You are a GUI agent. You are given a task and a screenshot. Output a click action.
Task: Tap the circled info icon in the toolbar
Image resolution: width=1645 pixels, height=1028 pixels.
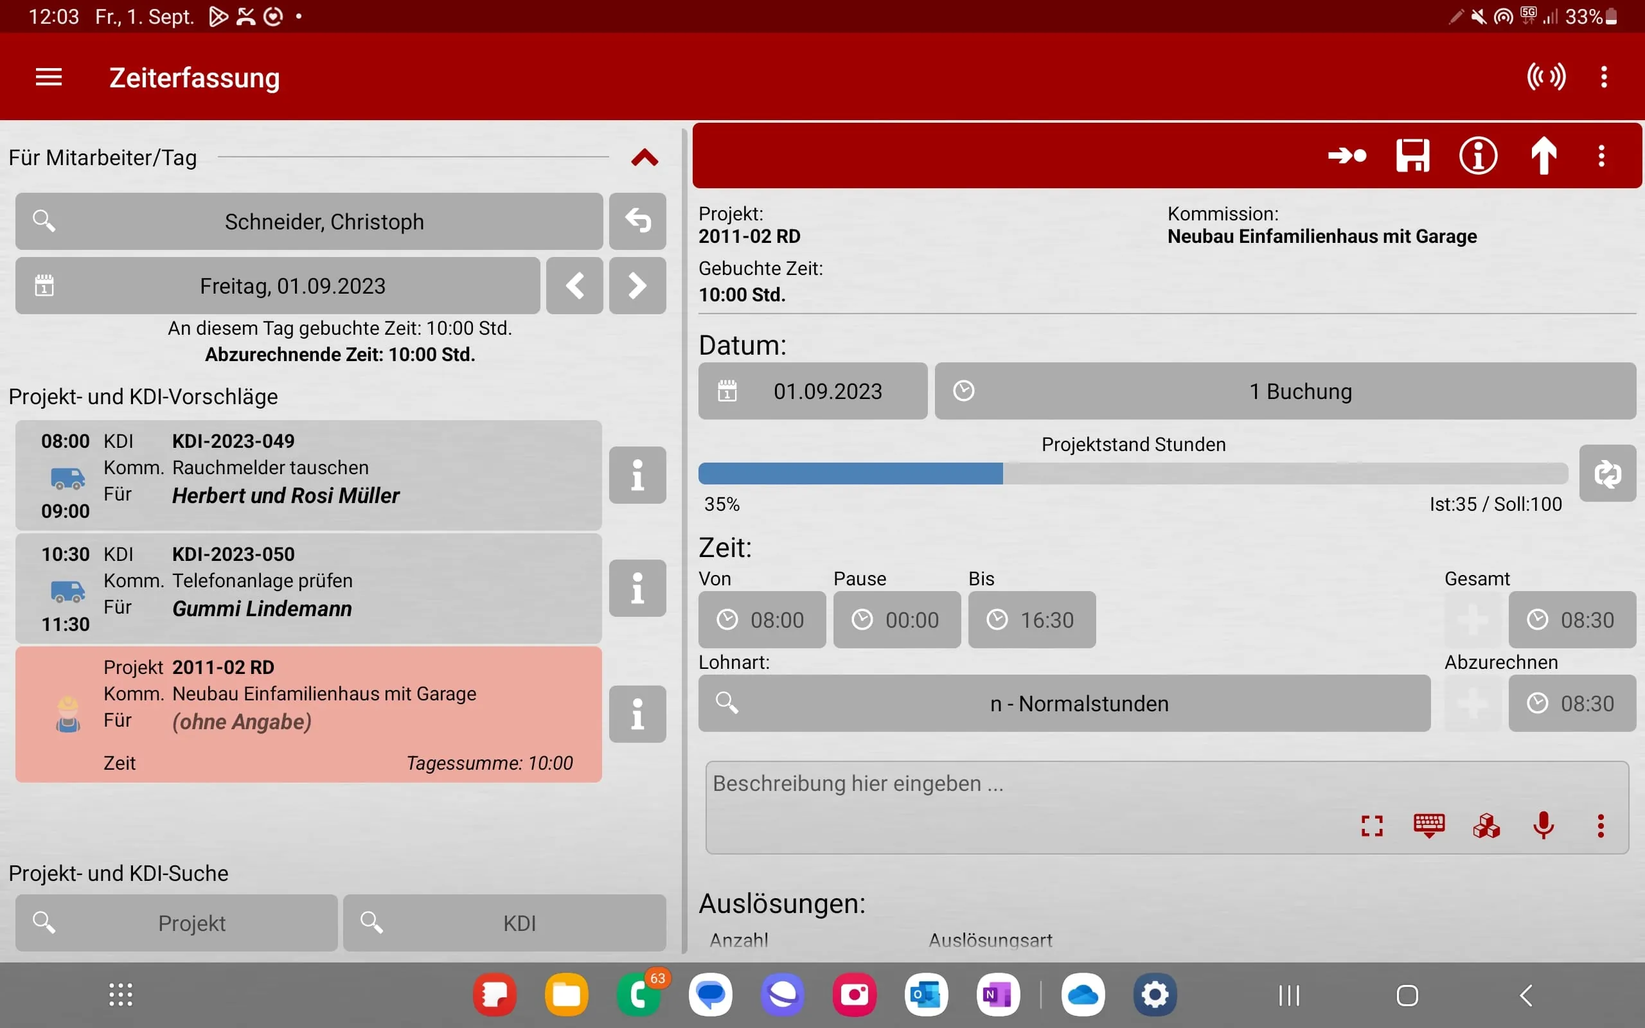point(1478,155)
